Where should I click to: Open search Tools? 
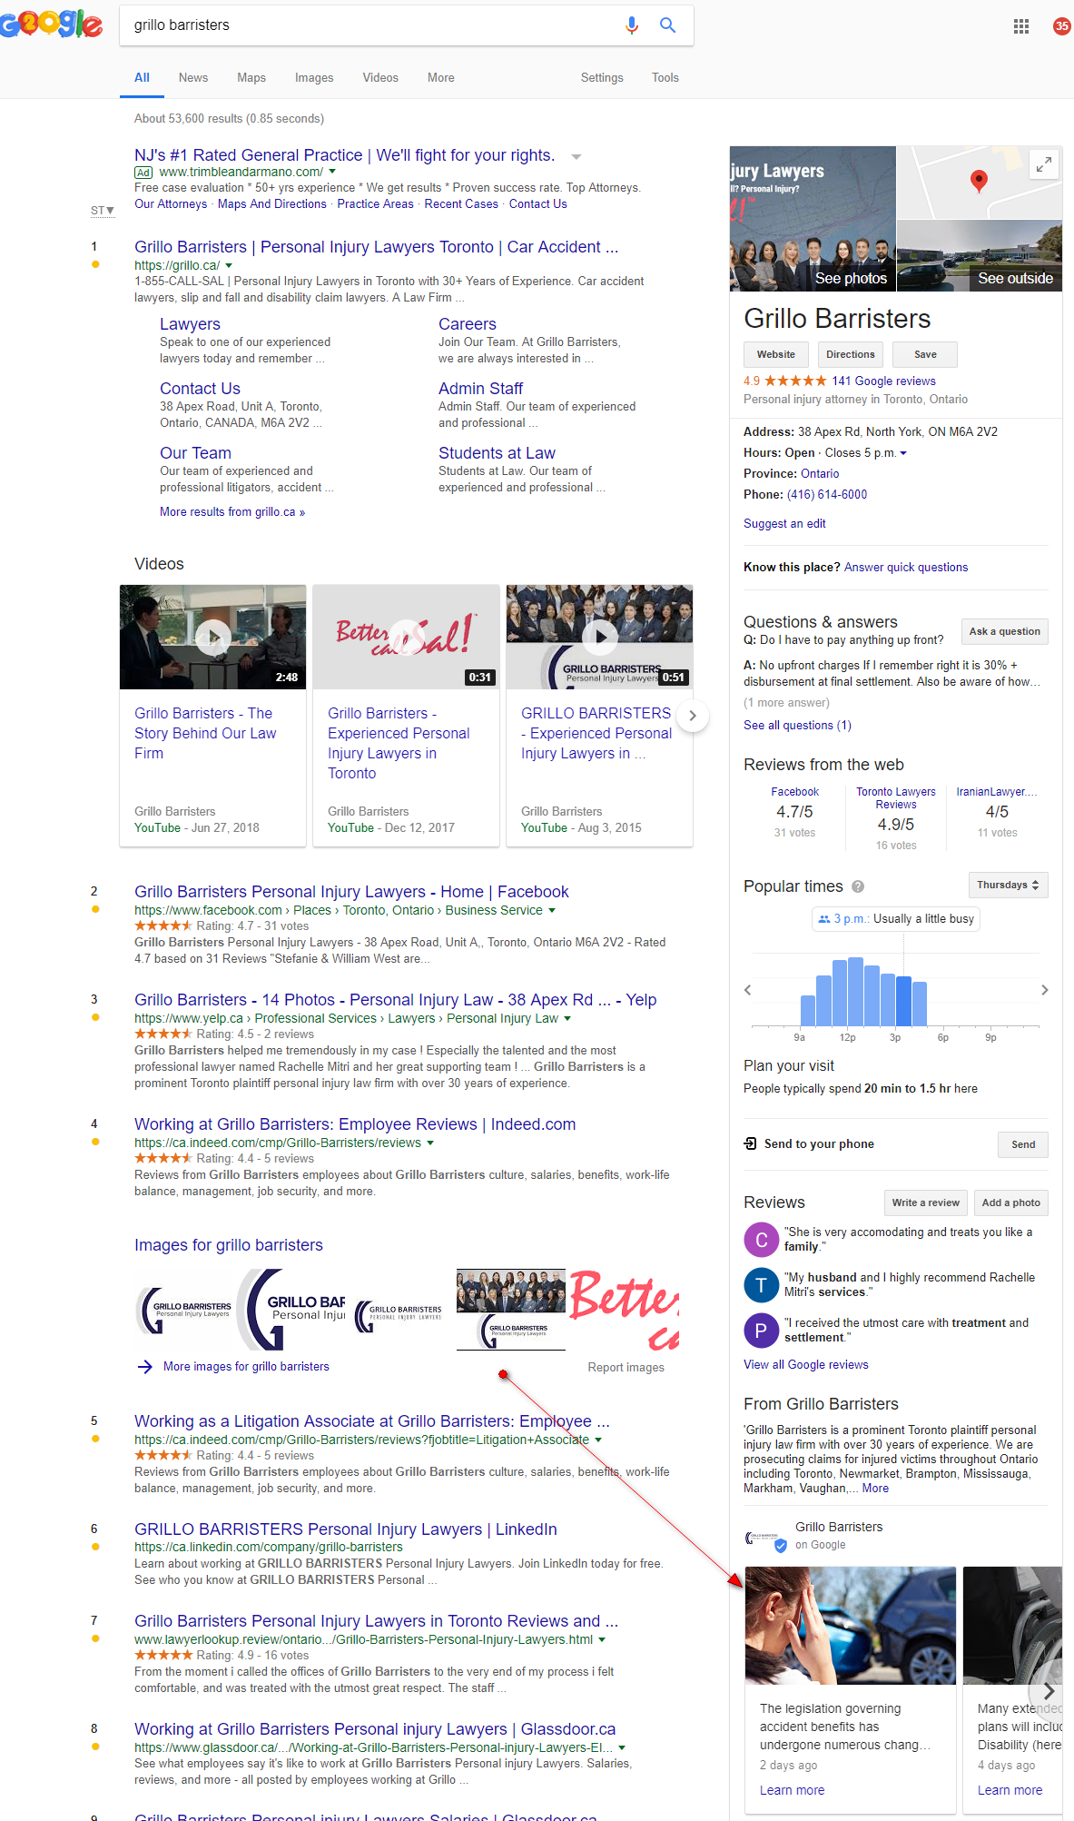[x=665, y=78]
